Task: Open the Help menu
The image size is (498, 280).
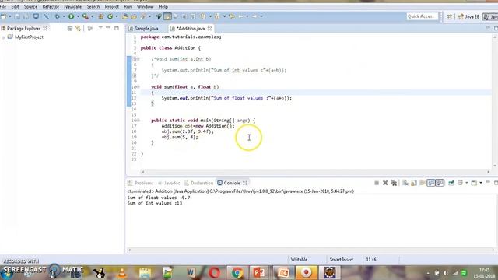Action: pyautogui.click(x=163, y=7)
